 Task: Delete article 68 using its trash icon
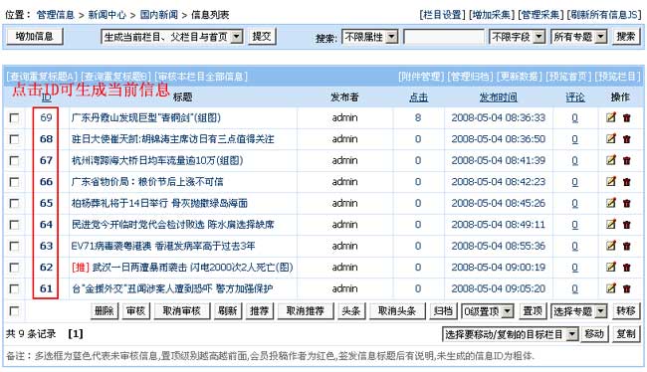(627, 139)
